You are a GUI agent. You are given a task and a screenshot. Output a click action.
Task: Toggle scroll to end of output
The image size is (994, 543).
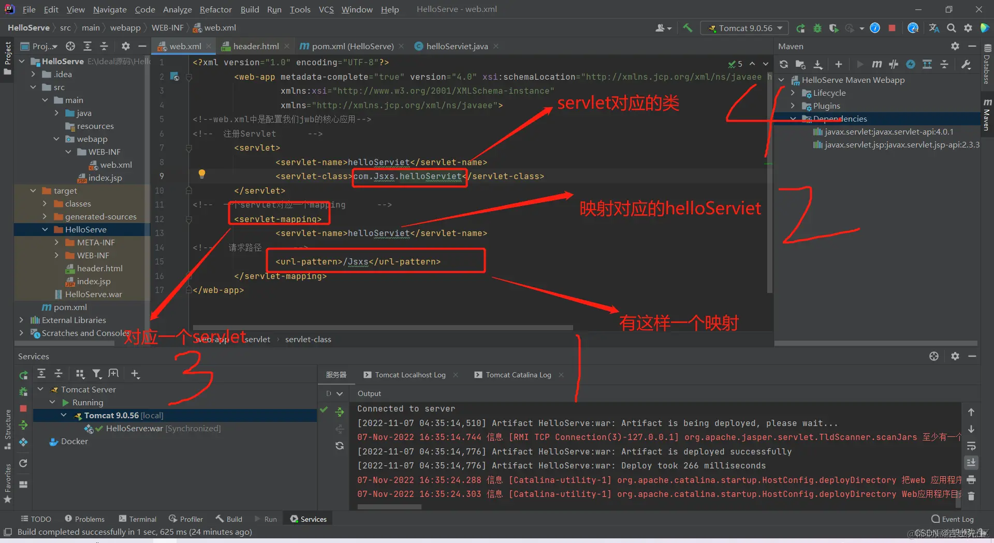point(971,462)
